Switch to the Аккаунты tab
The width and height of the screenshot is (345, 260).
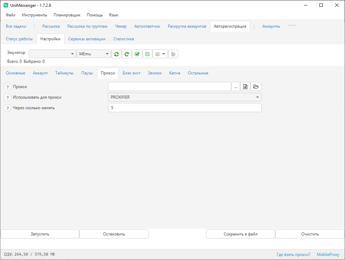pos(271,26)
